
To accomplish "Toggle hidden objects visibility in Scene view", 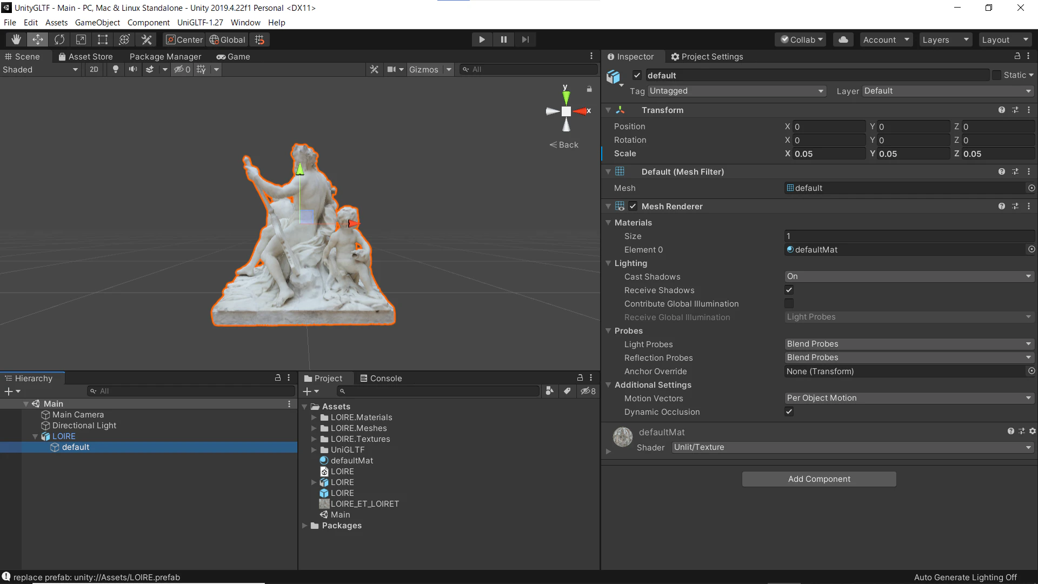I will click(x=182, y=69).
